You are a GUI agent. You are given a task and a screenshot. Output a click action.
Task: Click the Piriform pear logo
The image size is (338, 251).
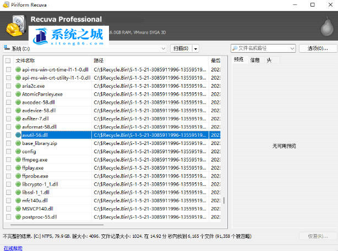pos(327,26)
